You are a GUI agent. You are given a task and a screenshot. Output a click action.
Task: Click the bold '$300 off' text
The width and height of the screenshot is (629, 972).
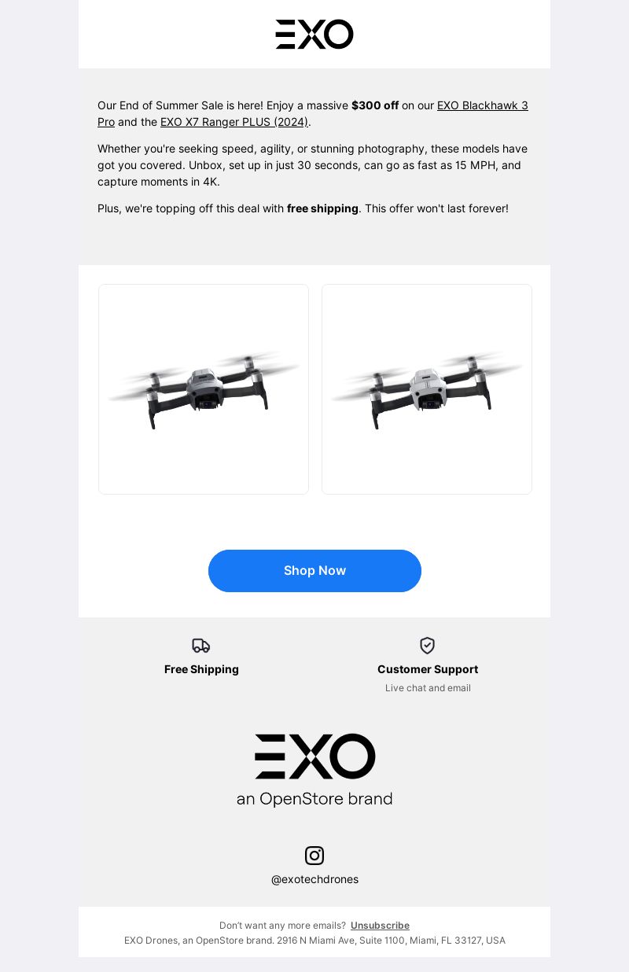(x=375, y=105)
